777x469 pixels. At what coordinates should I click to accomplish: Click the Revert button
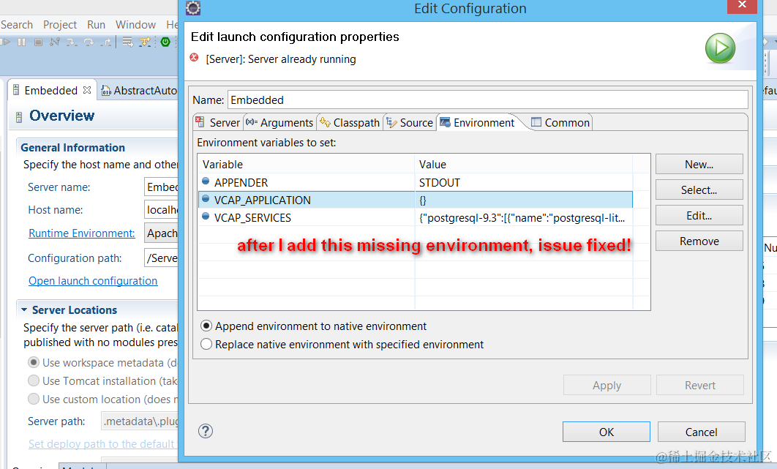coord(700,385)
